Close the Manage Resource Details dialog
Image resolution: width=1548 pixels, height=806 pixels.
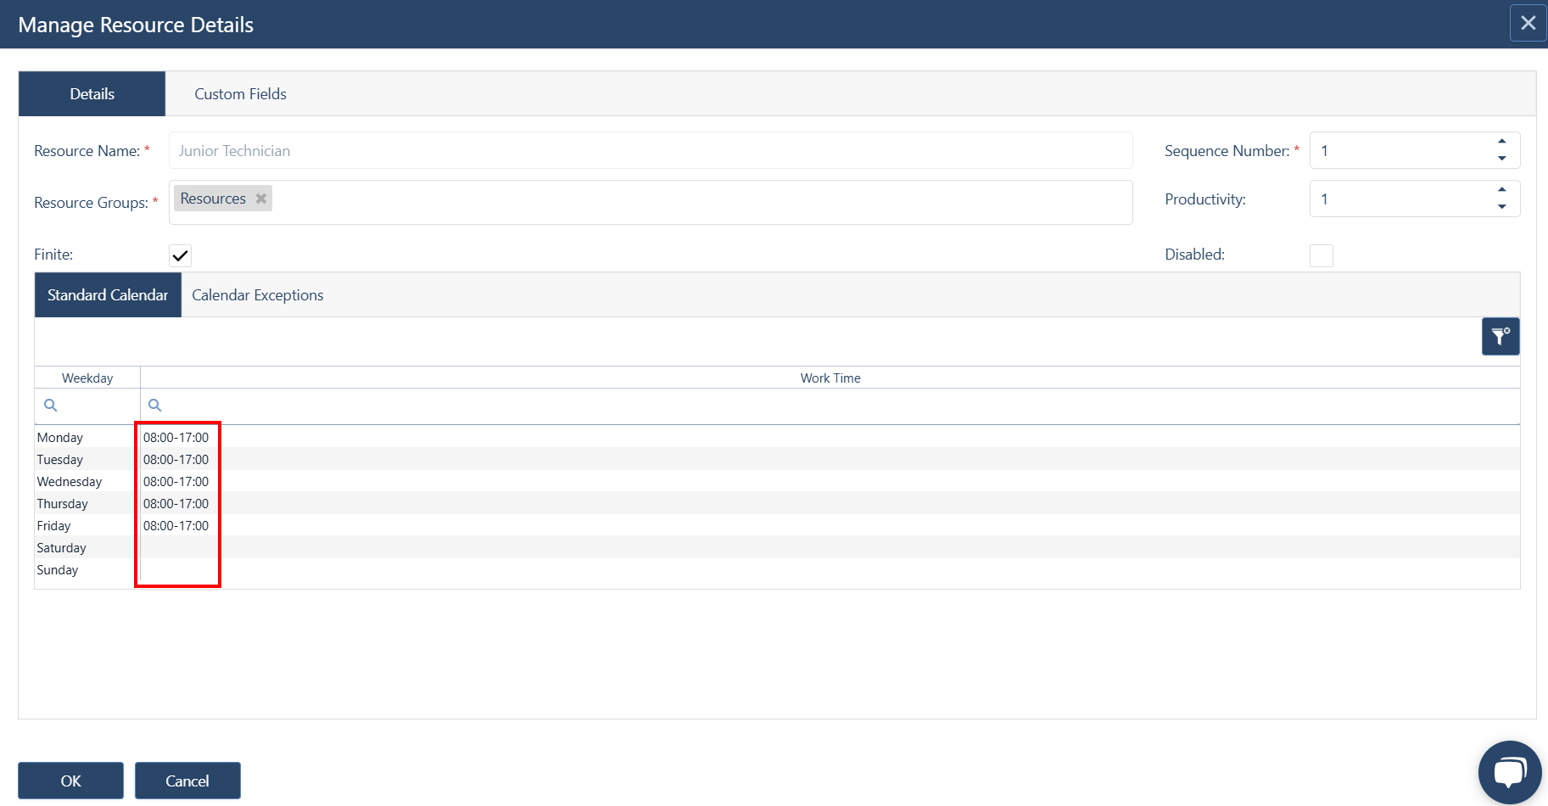coord(1528,23)
